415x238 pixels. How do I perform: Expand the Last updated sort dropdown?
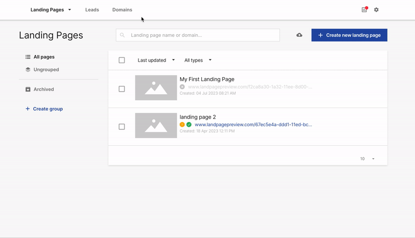[x=156, y=60]
